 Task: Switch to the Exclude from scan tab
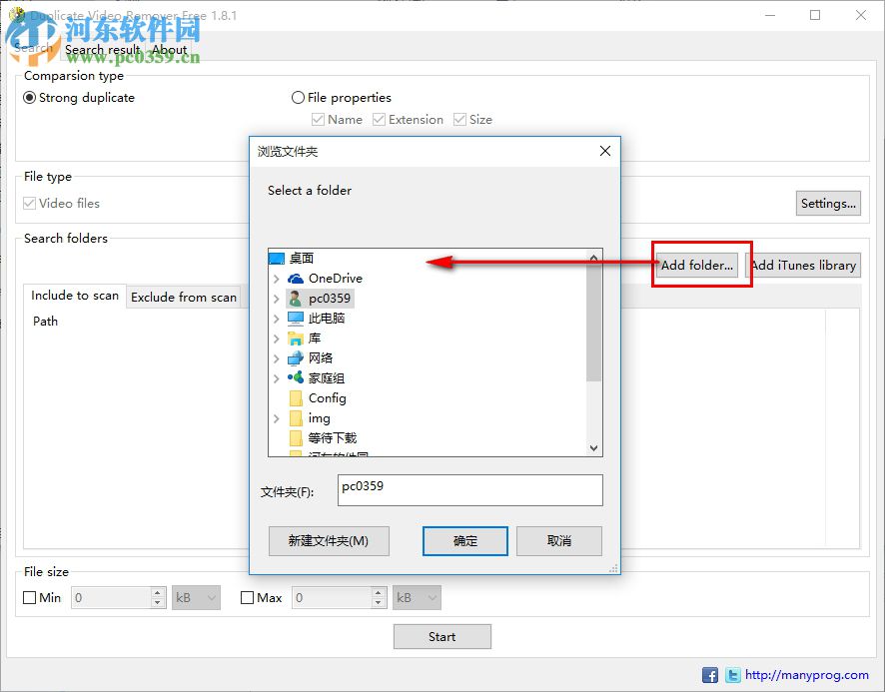(184, 297)
